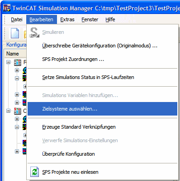The height and width of the screenshot is (181, 180).
Task: Choose SPS Projekte neu einlesen
Action: (102, 172)
